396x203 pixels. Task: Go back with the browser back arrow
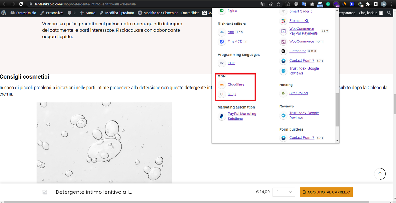[x=5, y=4]
